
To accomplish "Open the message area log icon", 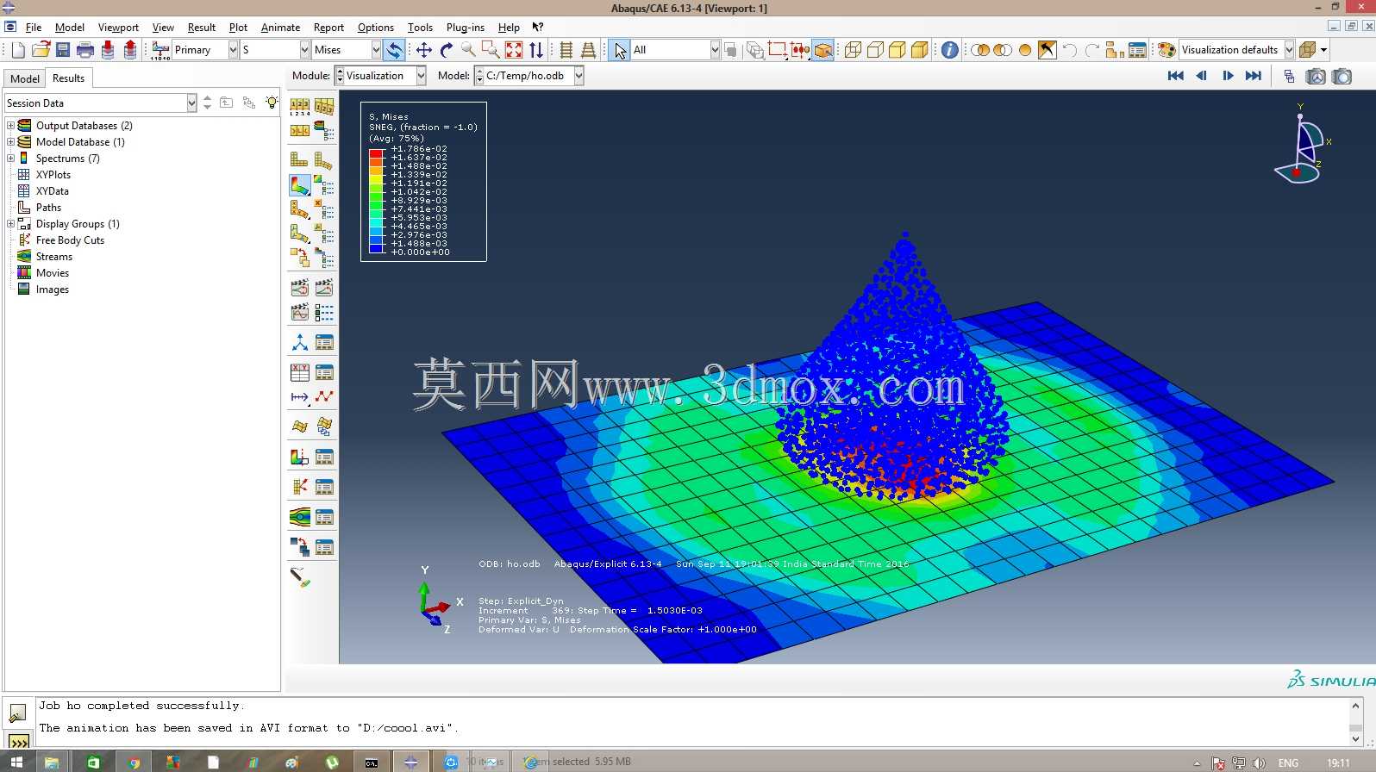I will pos(16,713).
